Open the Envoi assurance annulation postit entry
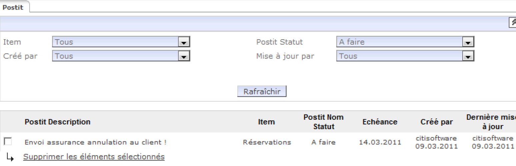 tap(95, 143)
